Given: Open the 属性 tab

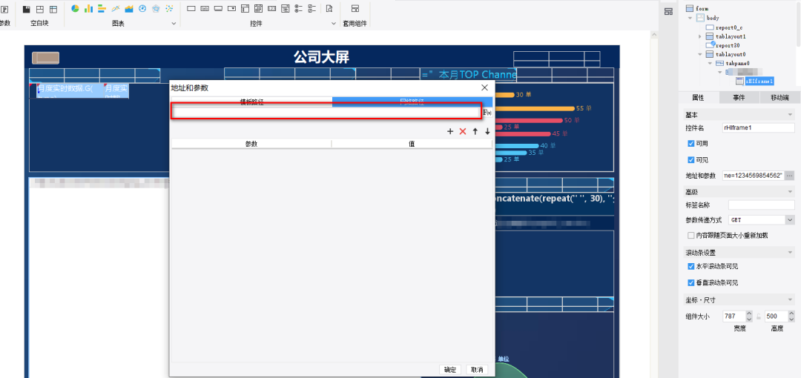Looking at the screenshot, I should (699, 98).
